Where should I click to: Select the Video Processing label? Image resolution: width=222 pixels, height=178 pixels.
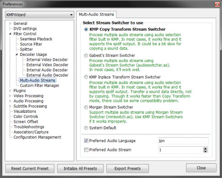(x=29, y=96)
